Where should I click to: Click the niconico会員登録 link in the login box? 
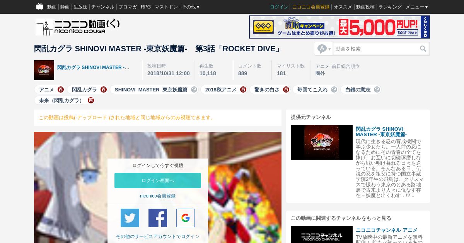(158, 196)
